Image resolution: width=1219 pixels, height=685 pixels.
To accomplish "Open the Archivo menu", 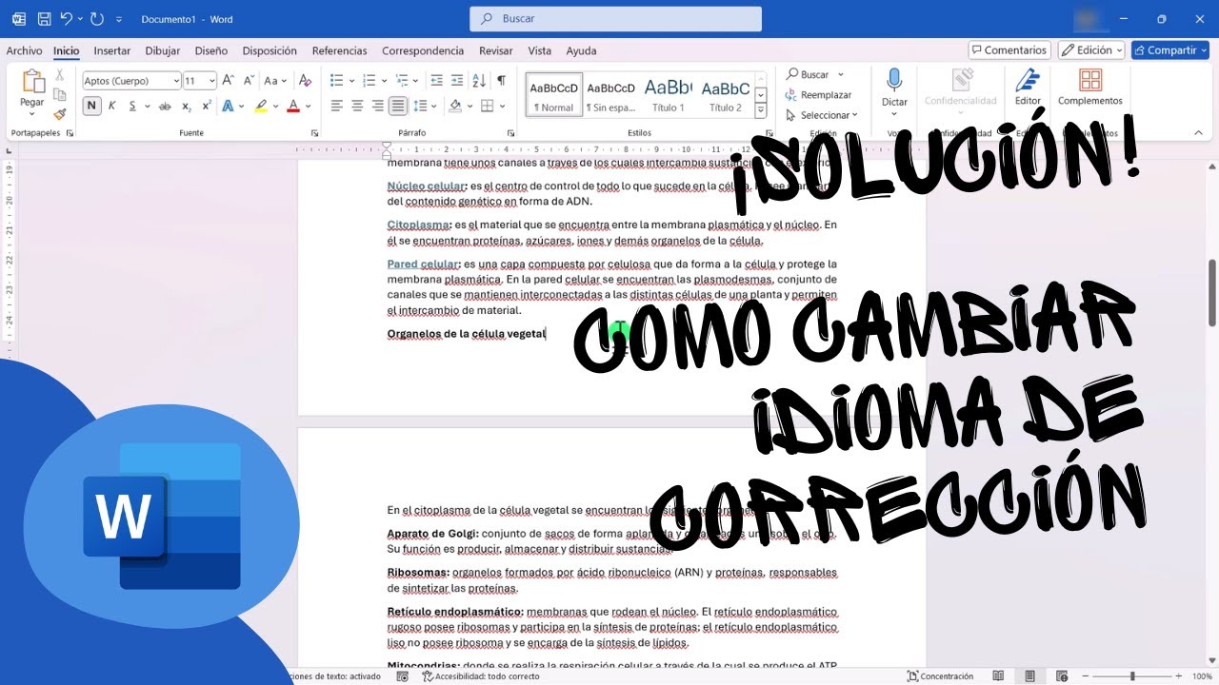I will coord(24,50).
